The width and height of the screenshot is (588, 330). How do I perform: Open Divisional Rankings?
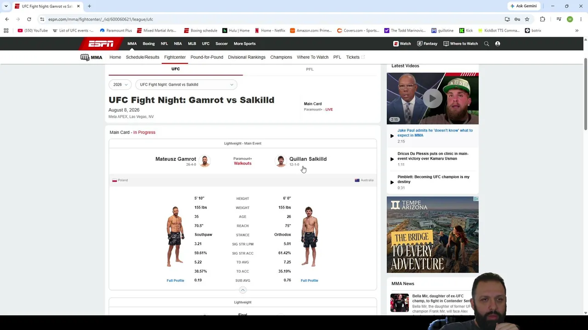pyautogui.click(x=247, y=57)
